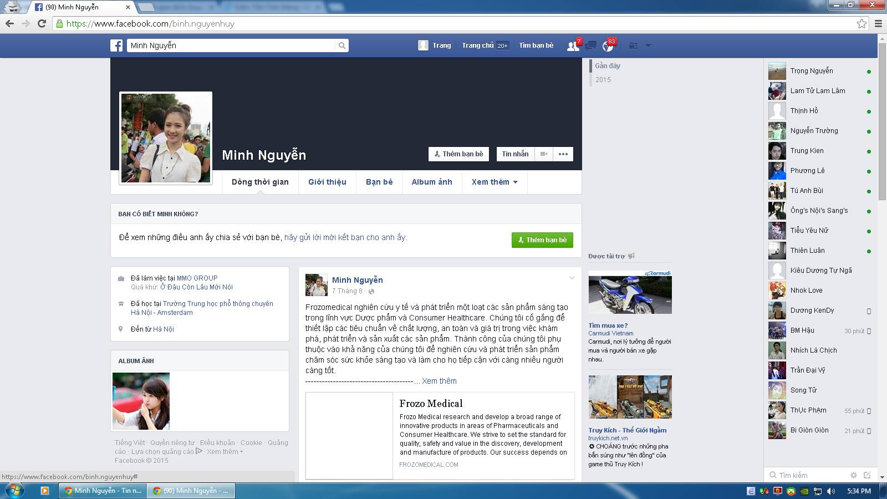
Task: Go back with browser back arrow
Action: 9,23
